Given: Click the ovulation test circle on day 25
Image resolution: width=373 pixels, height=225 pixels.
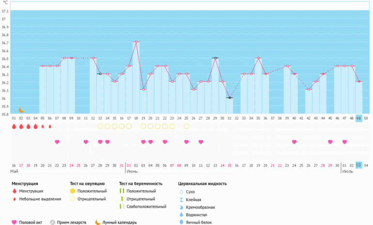Looking at the screenshot, I should [186, 126].
